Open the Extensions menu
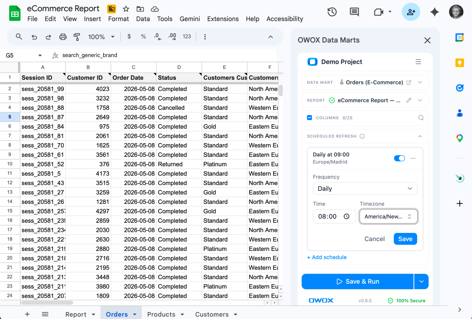 [223, 19]
